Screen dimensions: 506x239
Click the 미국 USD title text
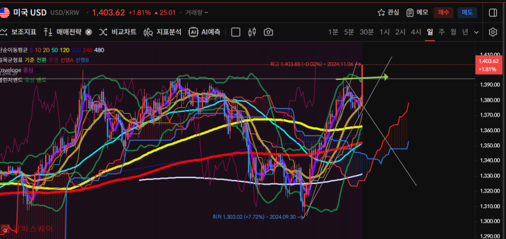(30, 12)
